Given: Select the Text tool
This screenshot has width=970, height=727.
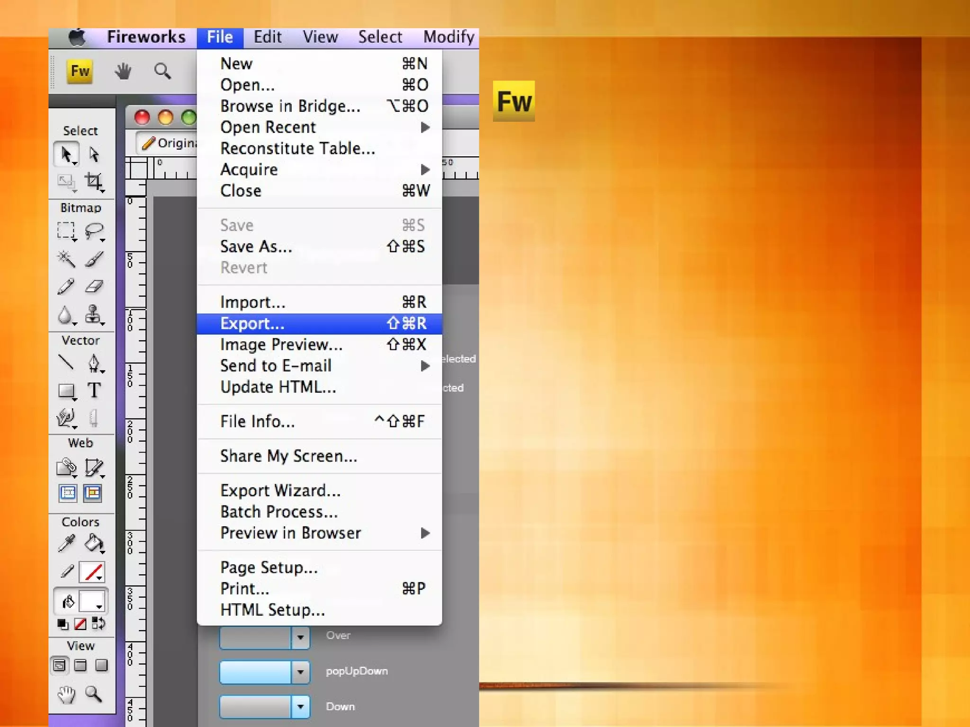Looking at the screenshot, I should pyautogui.click(x=94, y=390).
